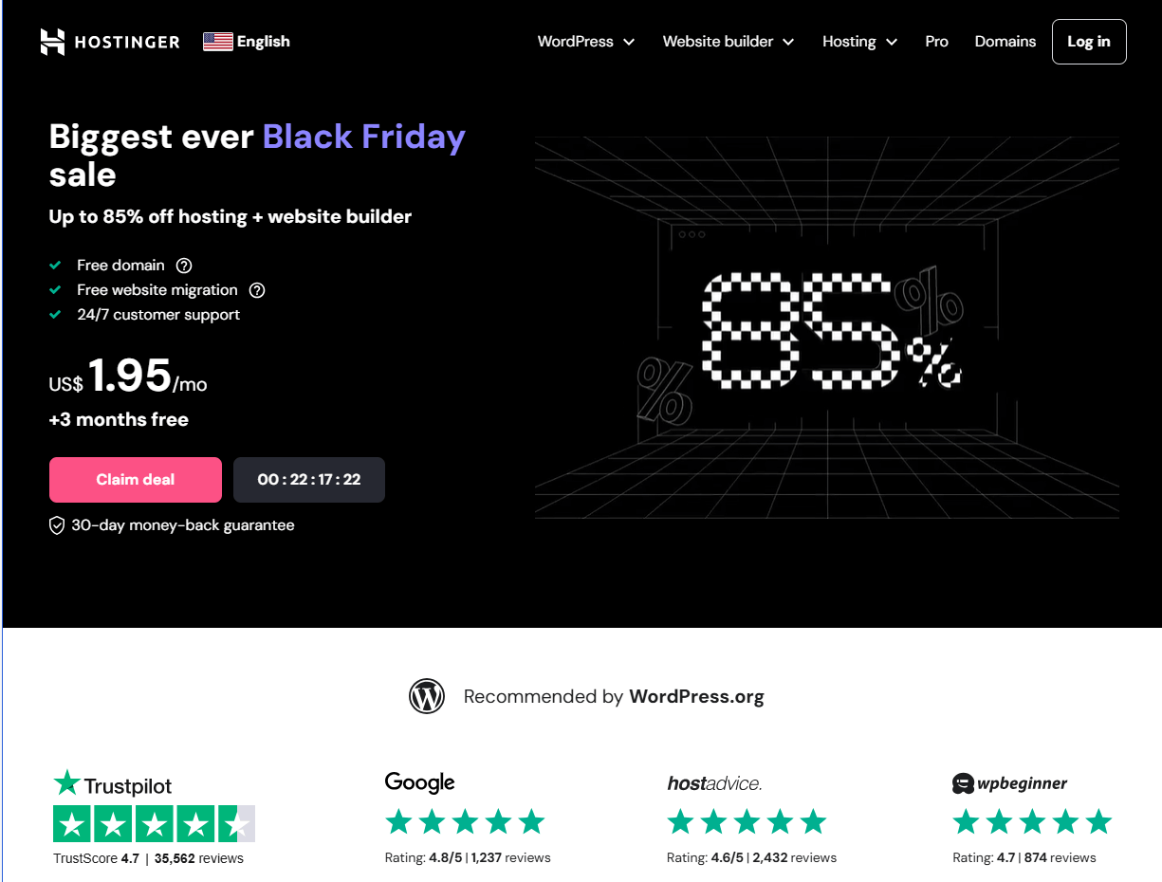
Task: Expand the Website builder dropdown
Action: (728, 42)
